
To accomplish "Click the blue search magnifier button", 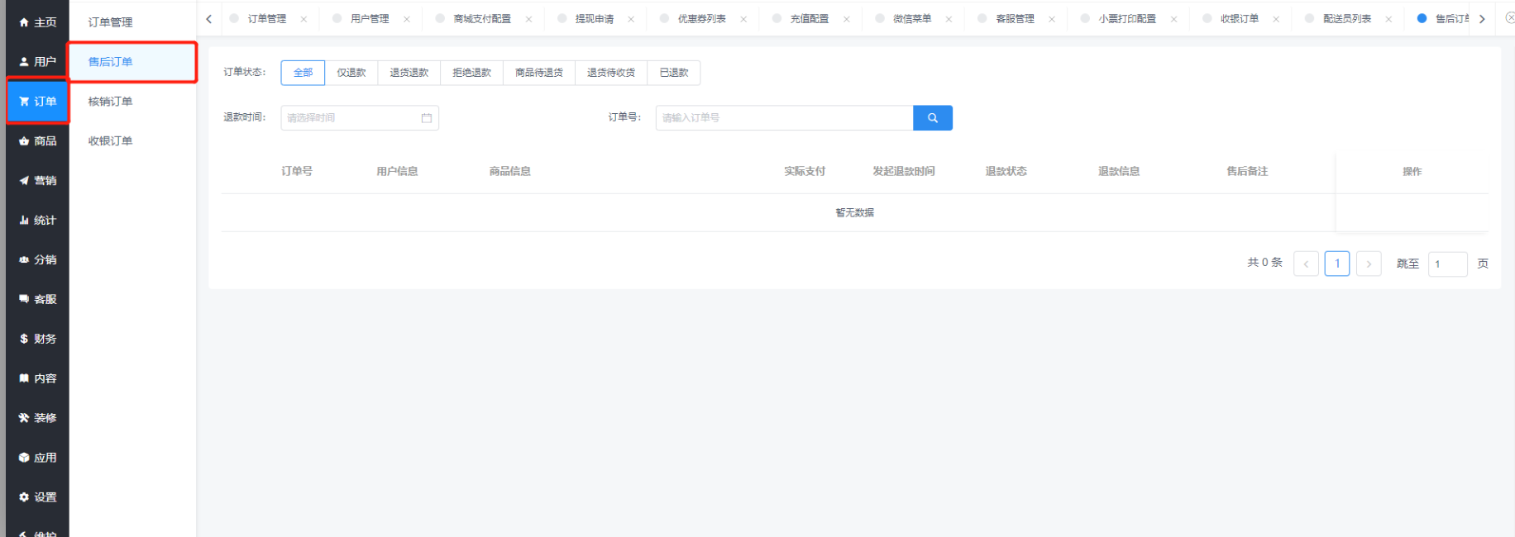I will [932, 118].
